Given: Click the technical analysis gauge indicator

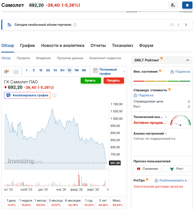Looking at the screenshot, I should (180, 121).
